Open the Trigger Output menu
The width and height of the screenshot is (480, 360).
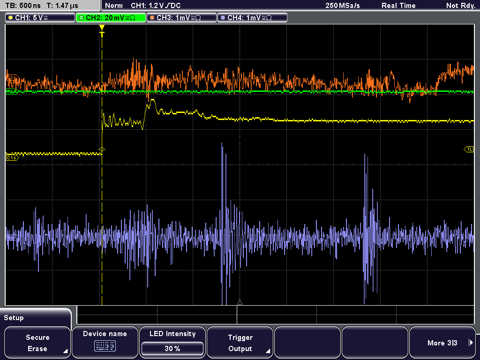[x=240, y=343]
